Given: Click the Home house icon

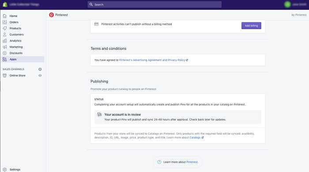Looking at the screenshot, I should point(5,16).
